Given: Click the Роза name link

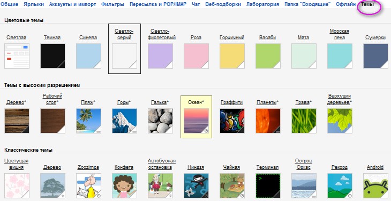Looking at the screenshot, I should pos(195,38).
